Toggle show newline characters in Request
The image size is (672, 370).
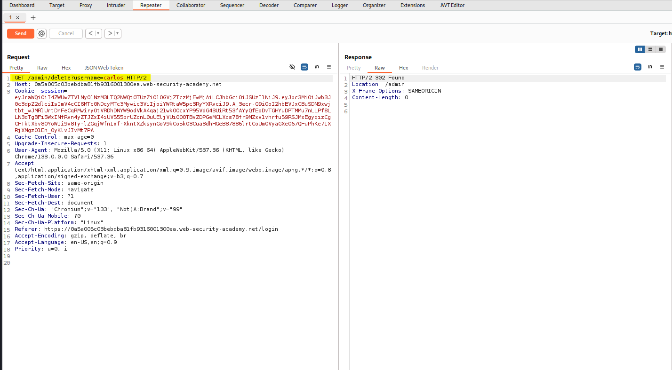click(317, 67)
